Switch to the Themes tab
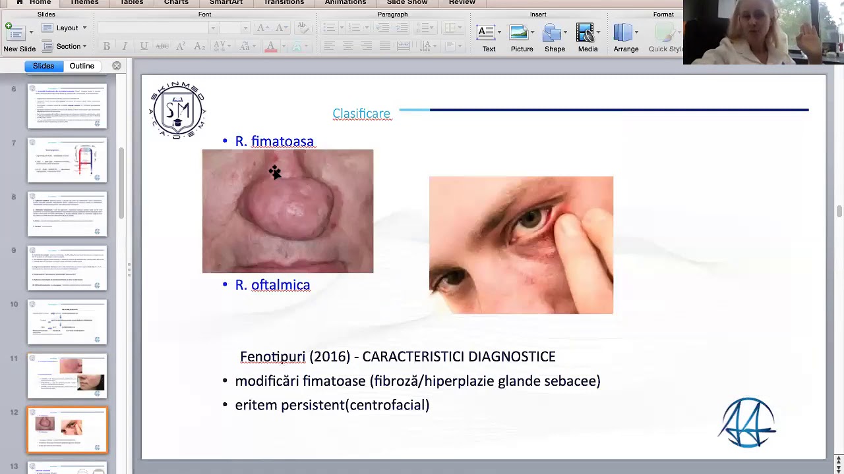The image size is (844, 474). point(84,3)
